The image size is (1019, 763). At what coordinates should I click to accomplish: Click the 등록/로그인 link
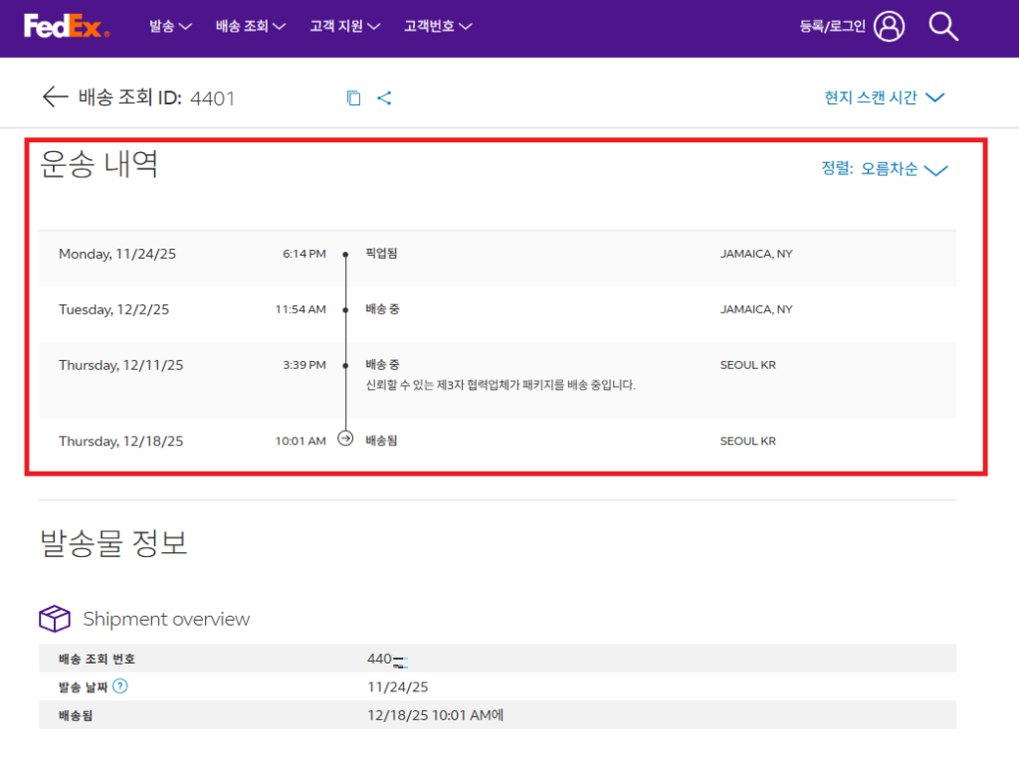click(835, 27)
